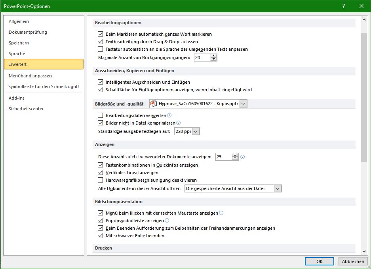Click the Abbrechen button
This screenshot has width=371, height=269.
click(353, 261)
